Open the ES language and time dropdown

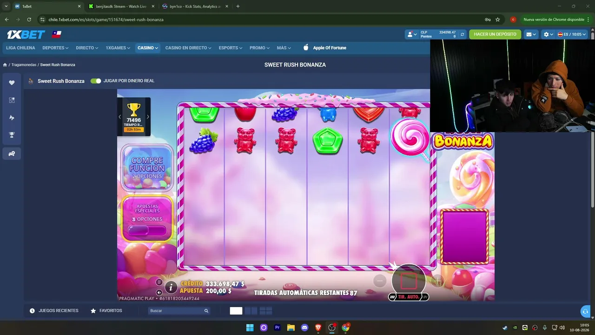pos(572,34)
